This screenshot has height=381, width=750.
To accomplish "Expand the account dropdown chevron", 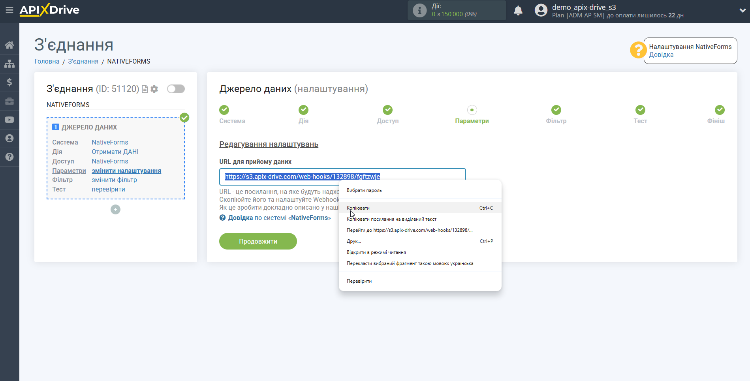I will 742,11.
